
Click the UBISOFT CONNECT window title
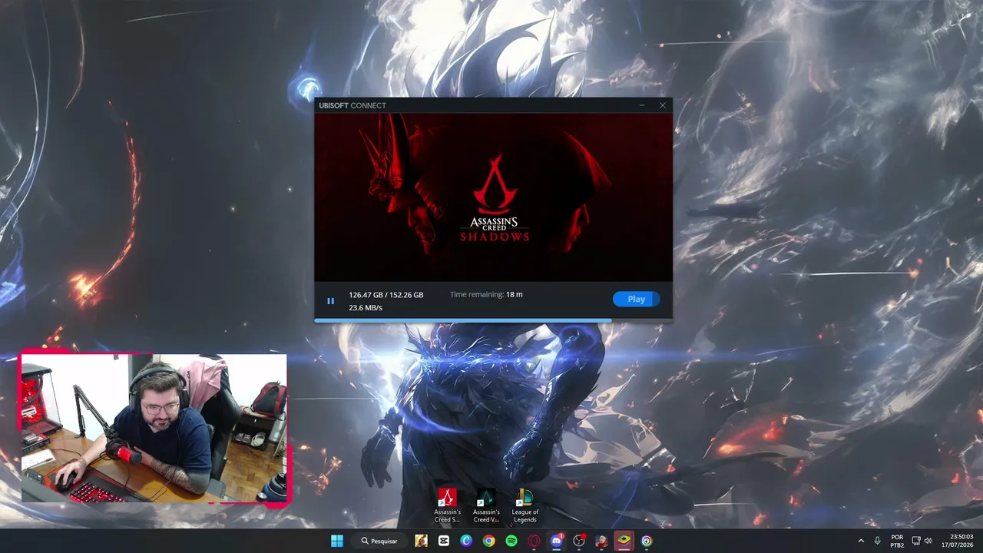(x=352, y=105)
